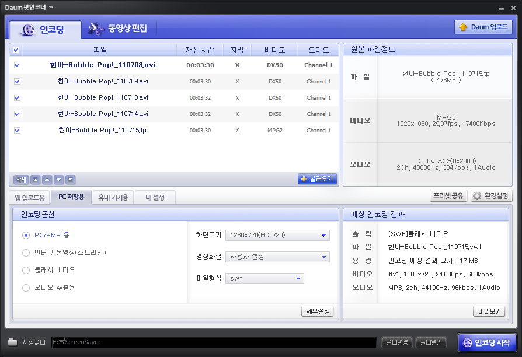
Task: Open the 휴대 기기용 preset tab
Action: tap(113, 198)
